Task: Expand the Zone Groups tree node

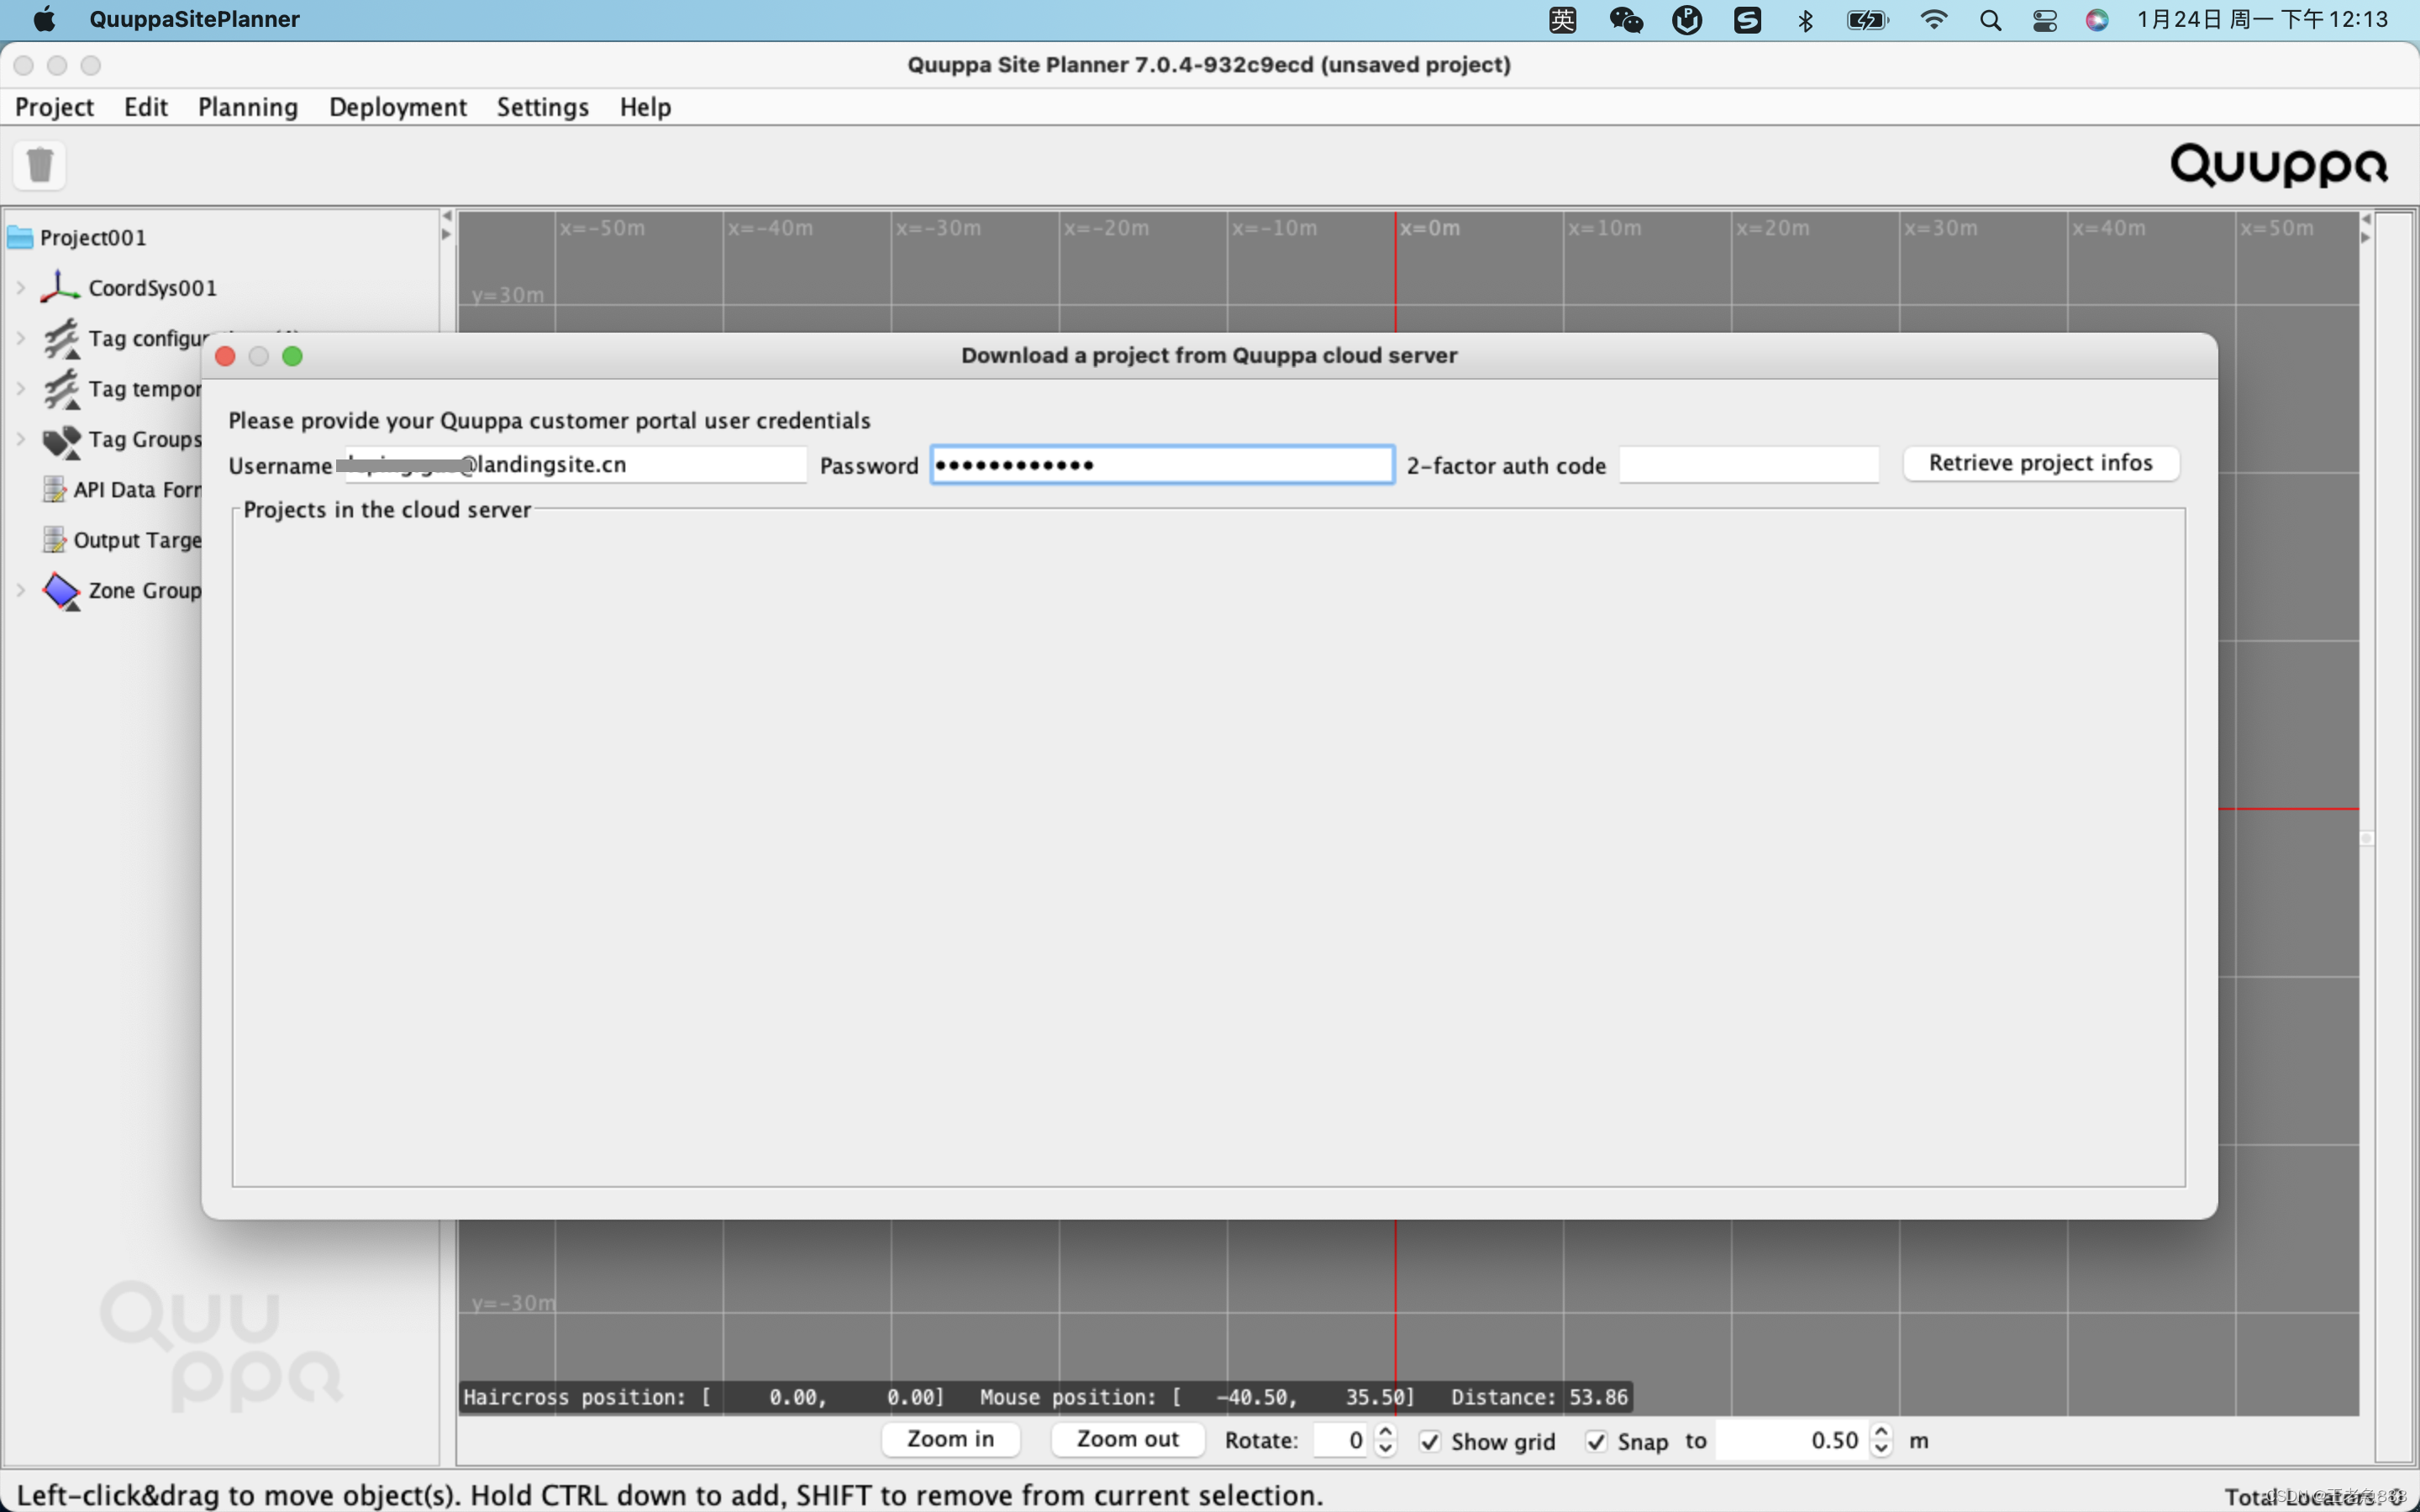Action: click(x=20, y=590)
